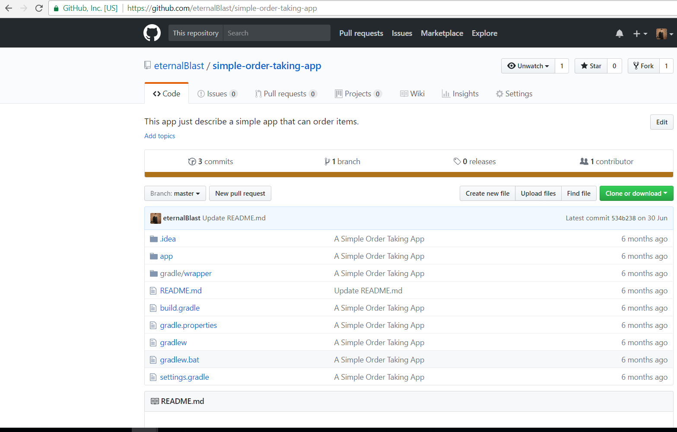677x432 pixels.
Task: Open Marketplace in the top navigation
Action: point(442,33)
